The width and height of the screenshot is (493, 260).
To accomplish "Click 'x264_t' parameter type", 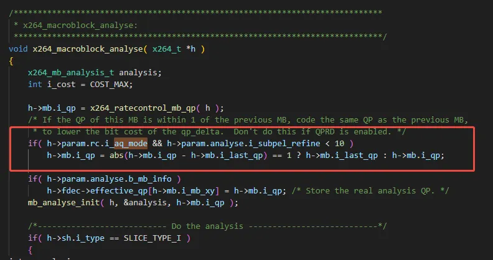I will [167, 49].
